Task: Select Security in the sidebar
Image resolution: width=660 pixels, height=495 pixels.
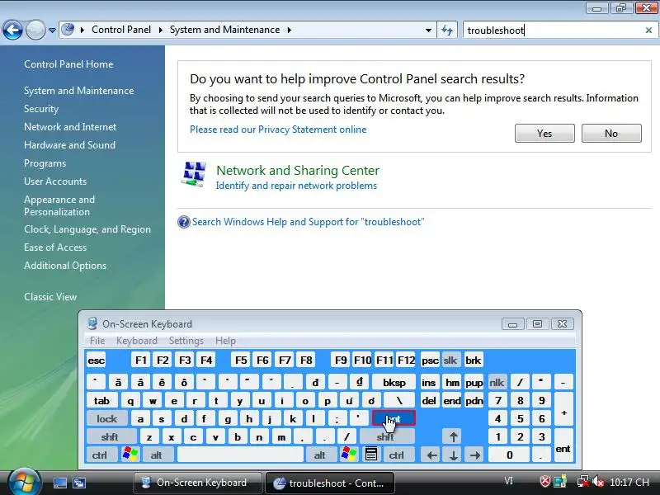Action: 41,109
